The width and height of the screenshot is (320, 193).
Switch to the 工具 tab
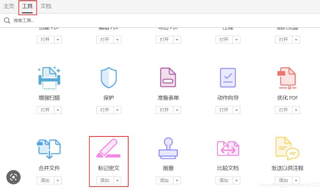tap(27, 6)
